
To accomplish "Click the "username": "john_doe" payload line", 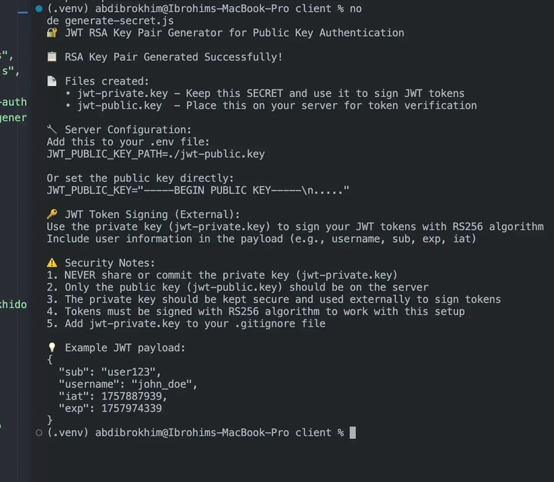I will point(128,384).
